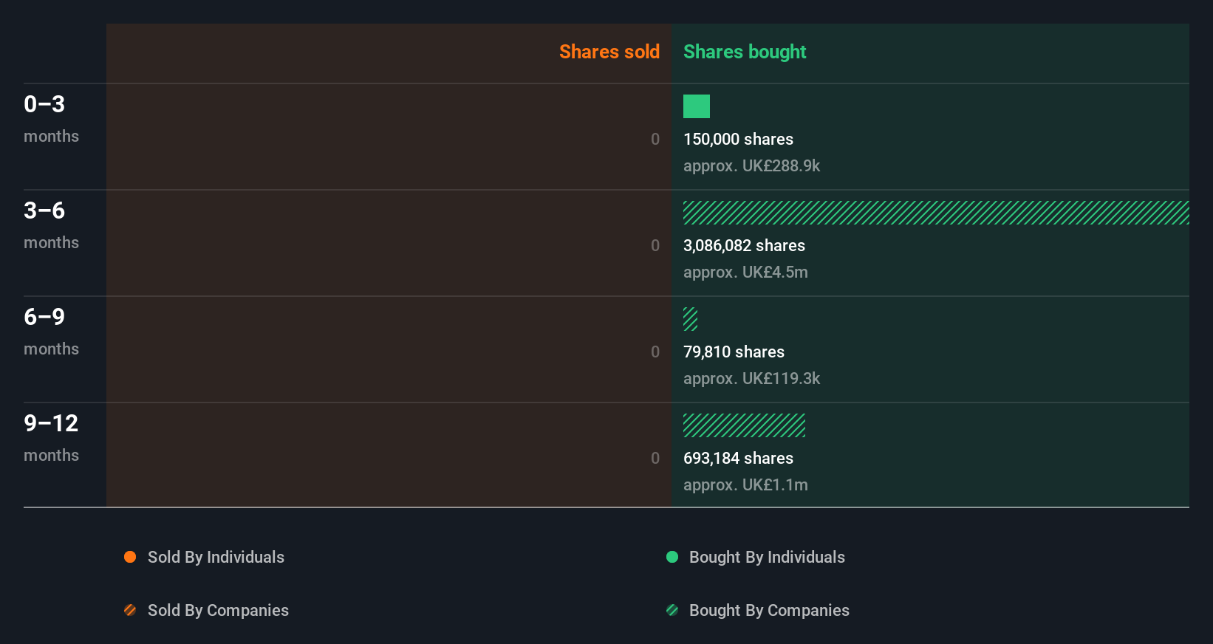Click the small hatched 6–9 months bar
The width and height of the screenshot is (1213, 644).
click(690, 319)
